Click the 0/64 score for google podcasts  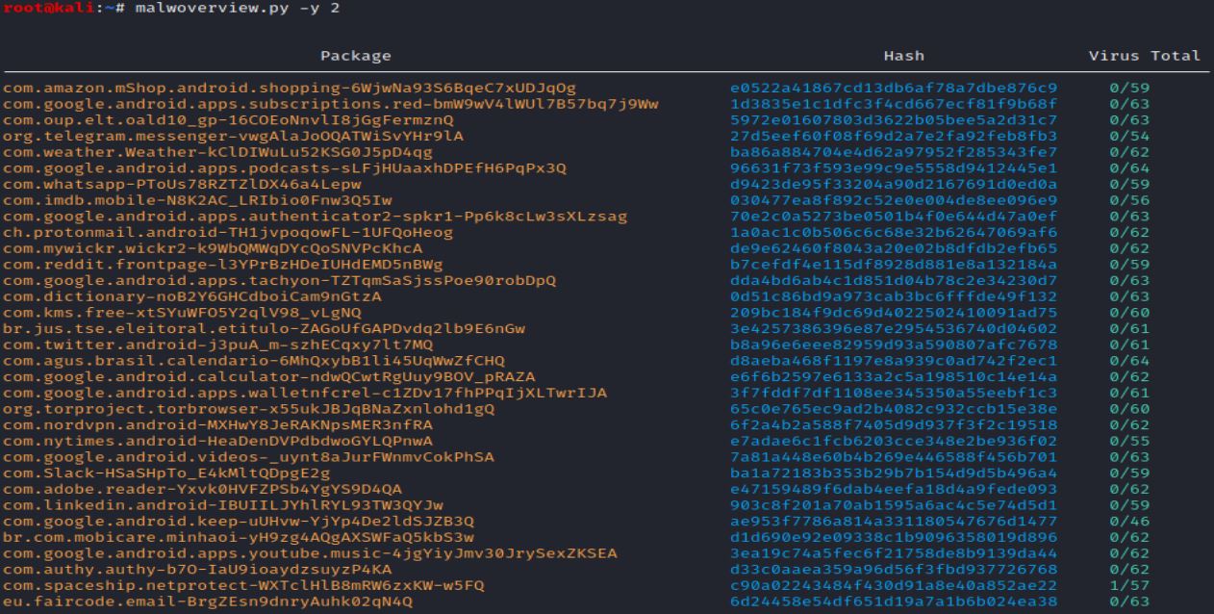(x=1129, y=167)
